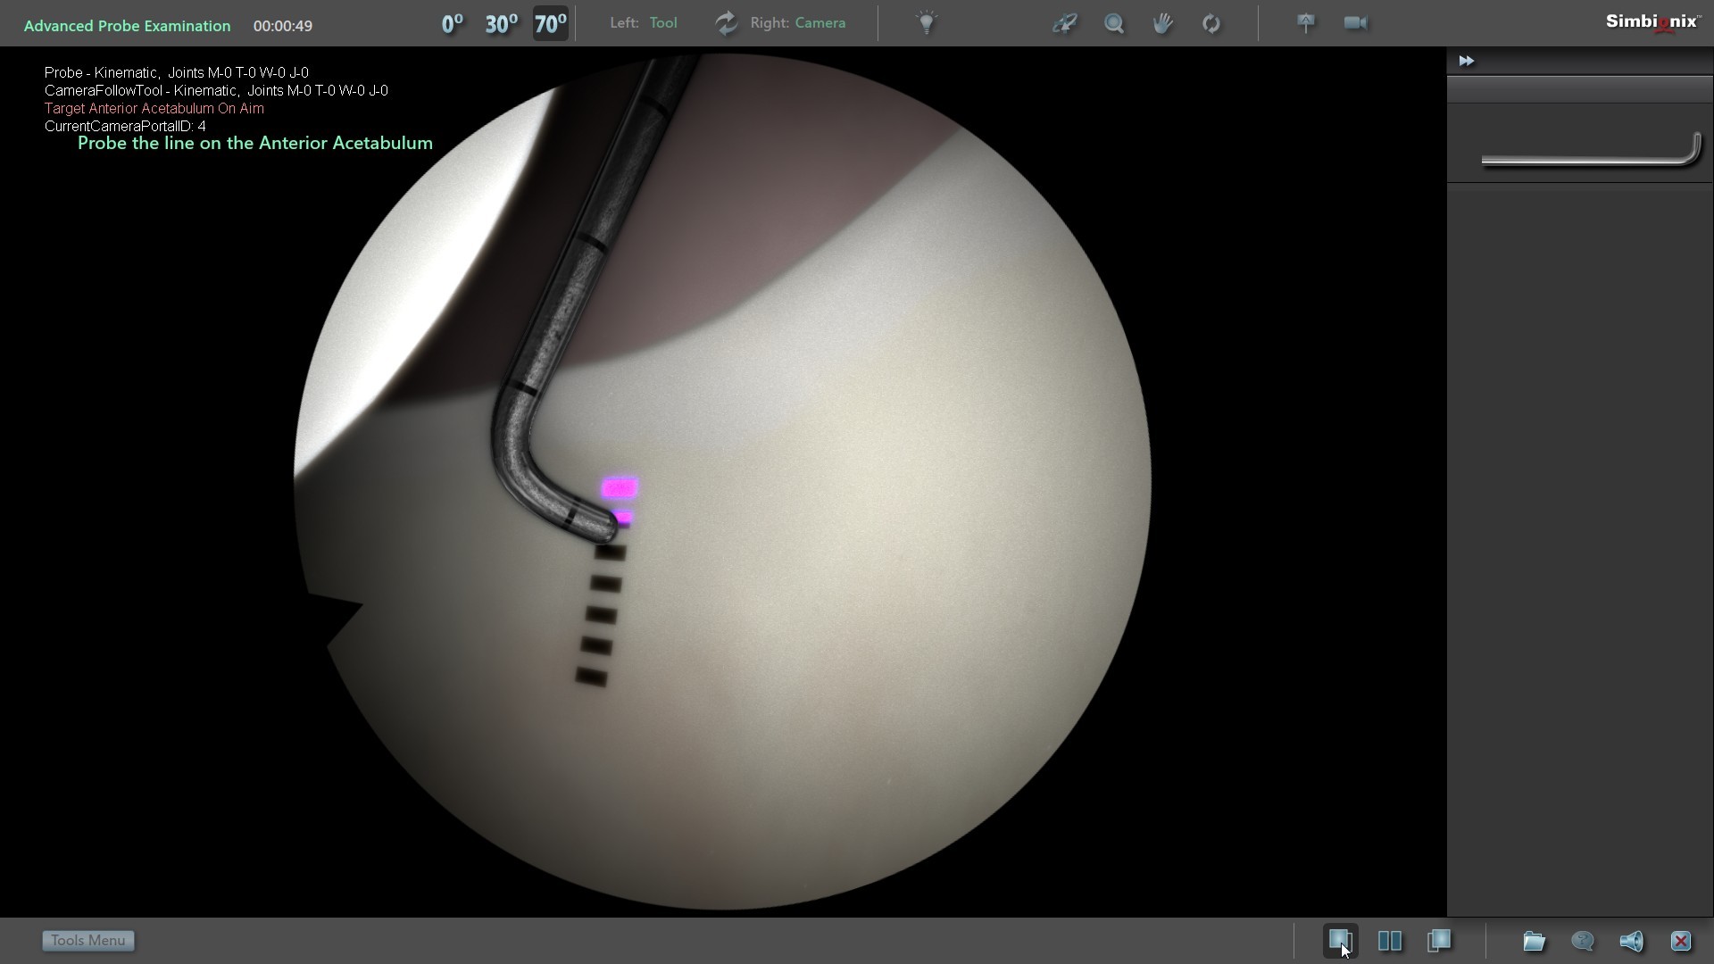1714x964 pixels.
Task: Click the circular arrows reset view icon
Action: pyautogui.click(x=1211, y=23)
